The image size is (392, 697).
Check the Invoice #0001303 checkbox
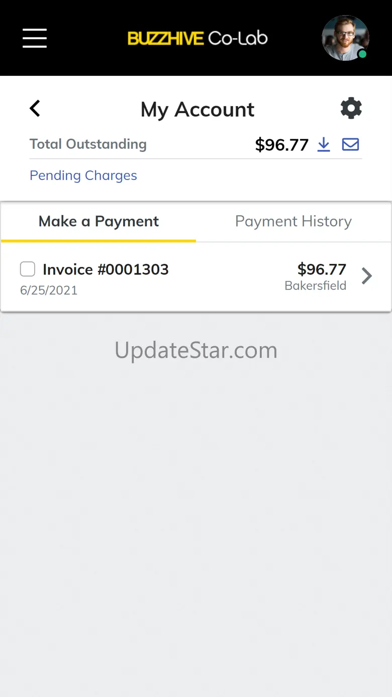(x=28, y=269)
